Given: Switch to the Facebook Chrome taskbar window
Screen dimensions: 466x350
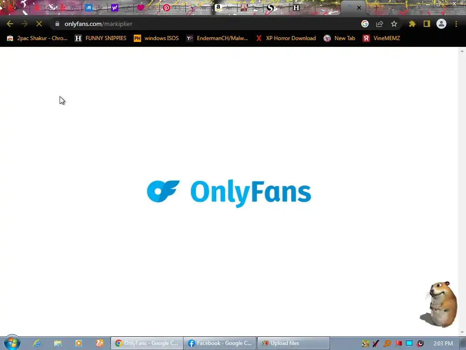Looking at the screenshot, I should click(x=220, y=343).
